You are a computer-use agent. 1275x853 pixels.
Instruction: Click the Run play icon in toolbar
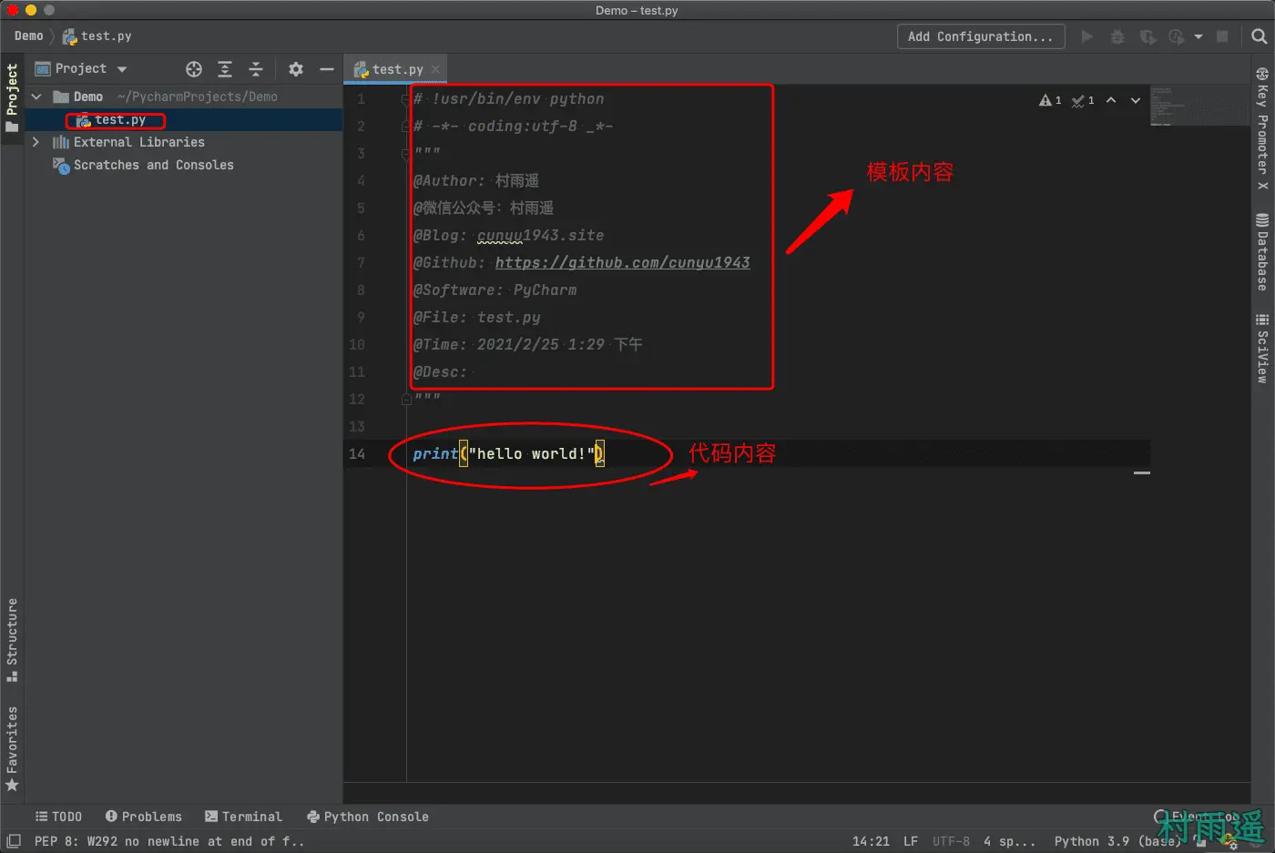tap(1086, 36)
